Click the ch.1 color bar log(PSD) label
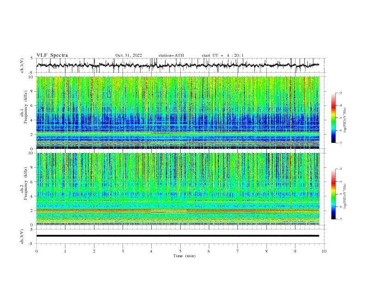Screen dimensions: 365x282 [345, 120]
